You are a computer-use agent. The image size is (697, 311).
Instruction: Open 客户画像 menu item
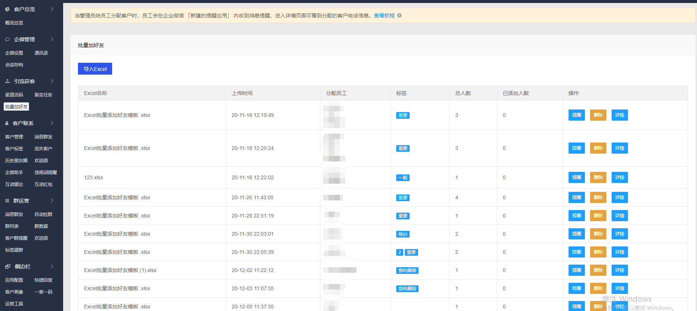tap(14, 292)
